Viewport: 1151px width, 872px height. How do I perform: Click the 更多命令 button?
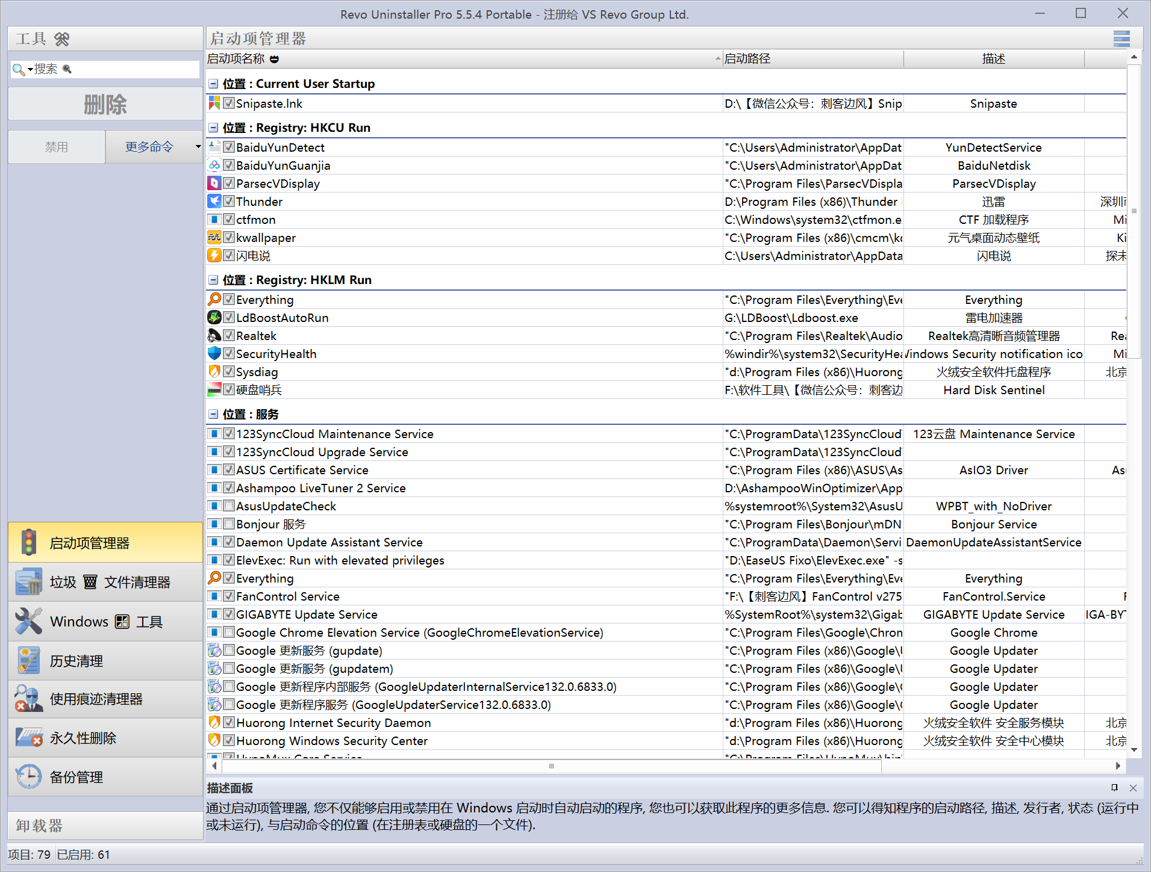tap(149, 147)
